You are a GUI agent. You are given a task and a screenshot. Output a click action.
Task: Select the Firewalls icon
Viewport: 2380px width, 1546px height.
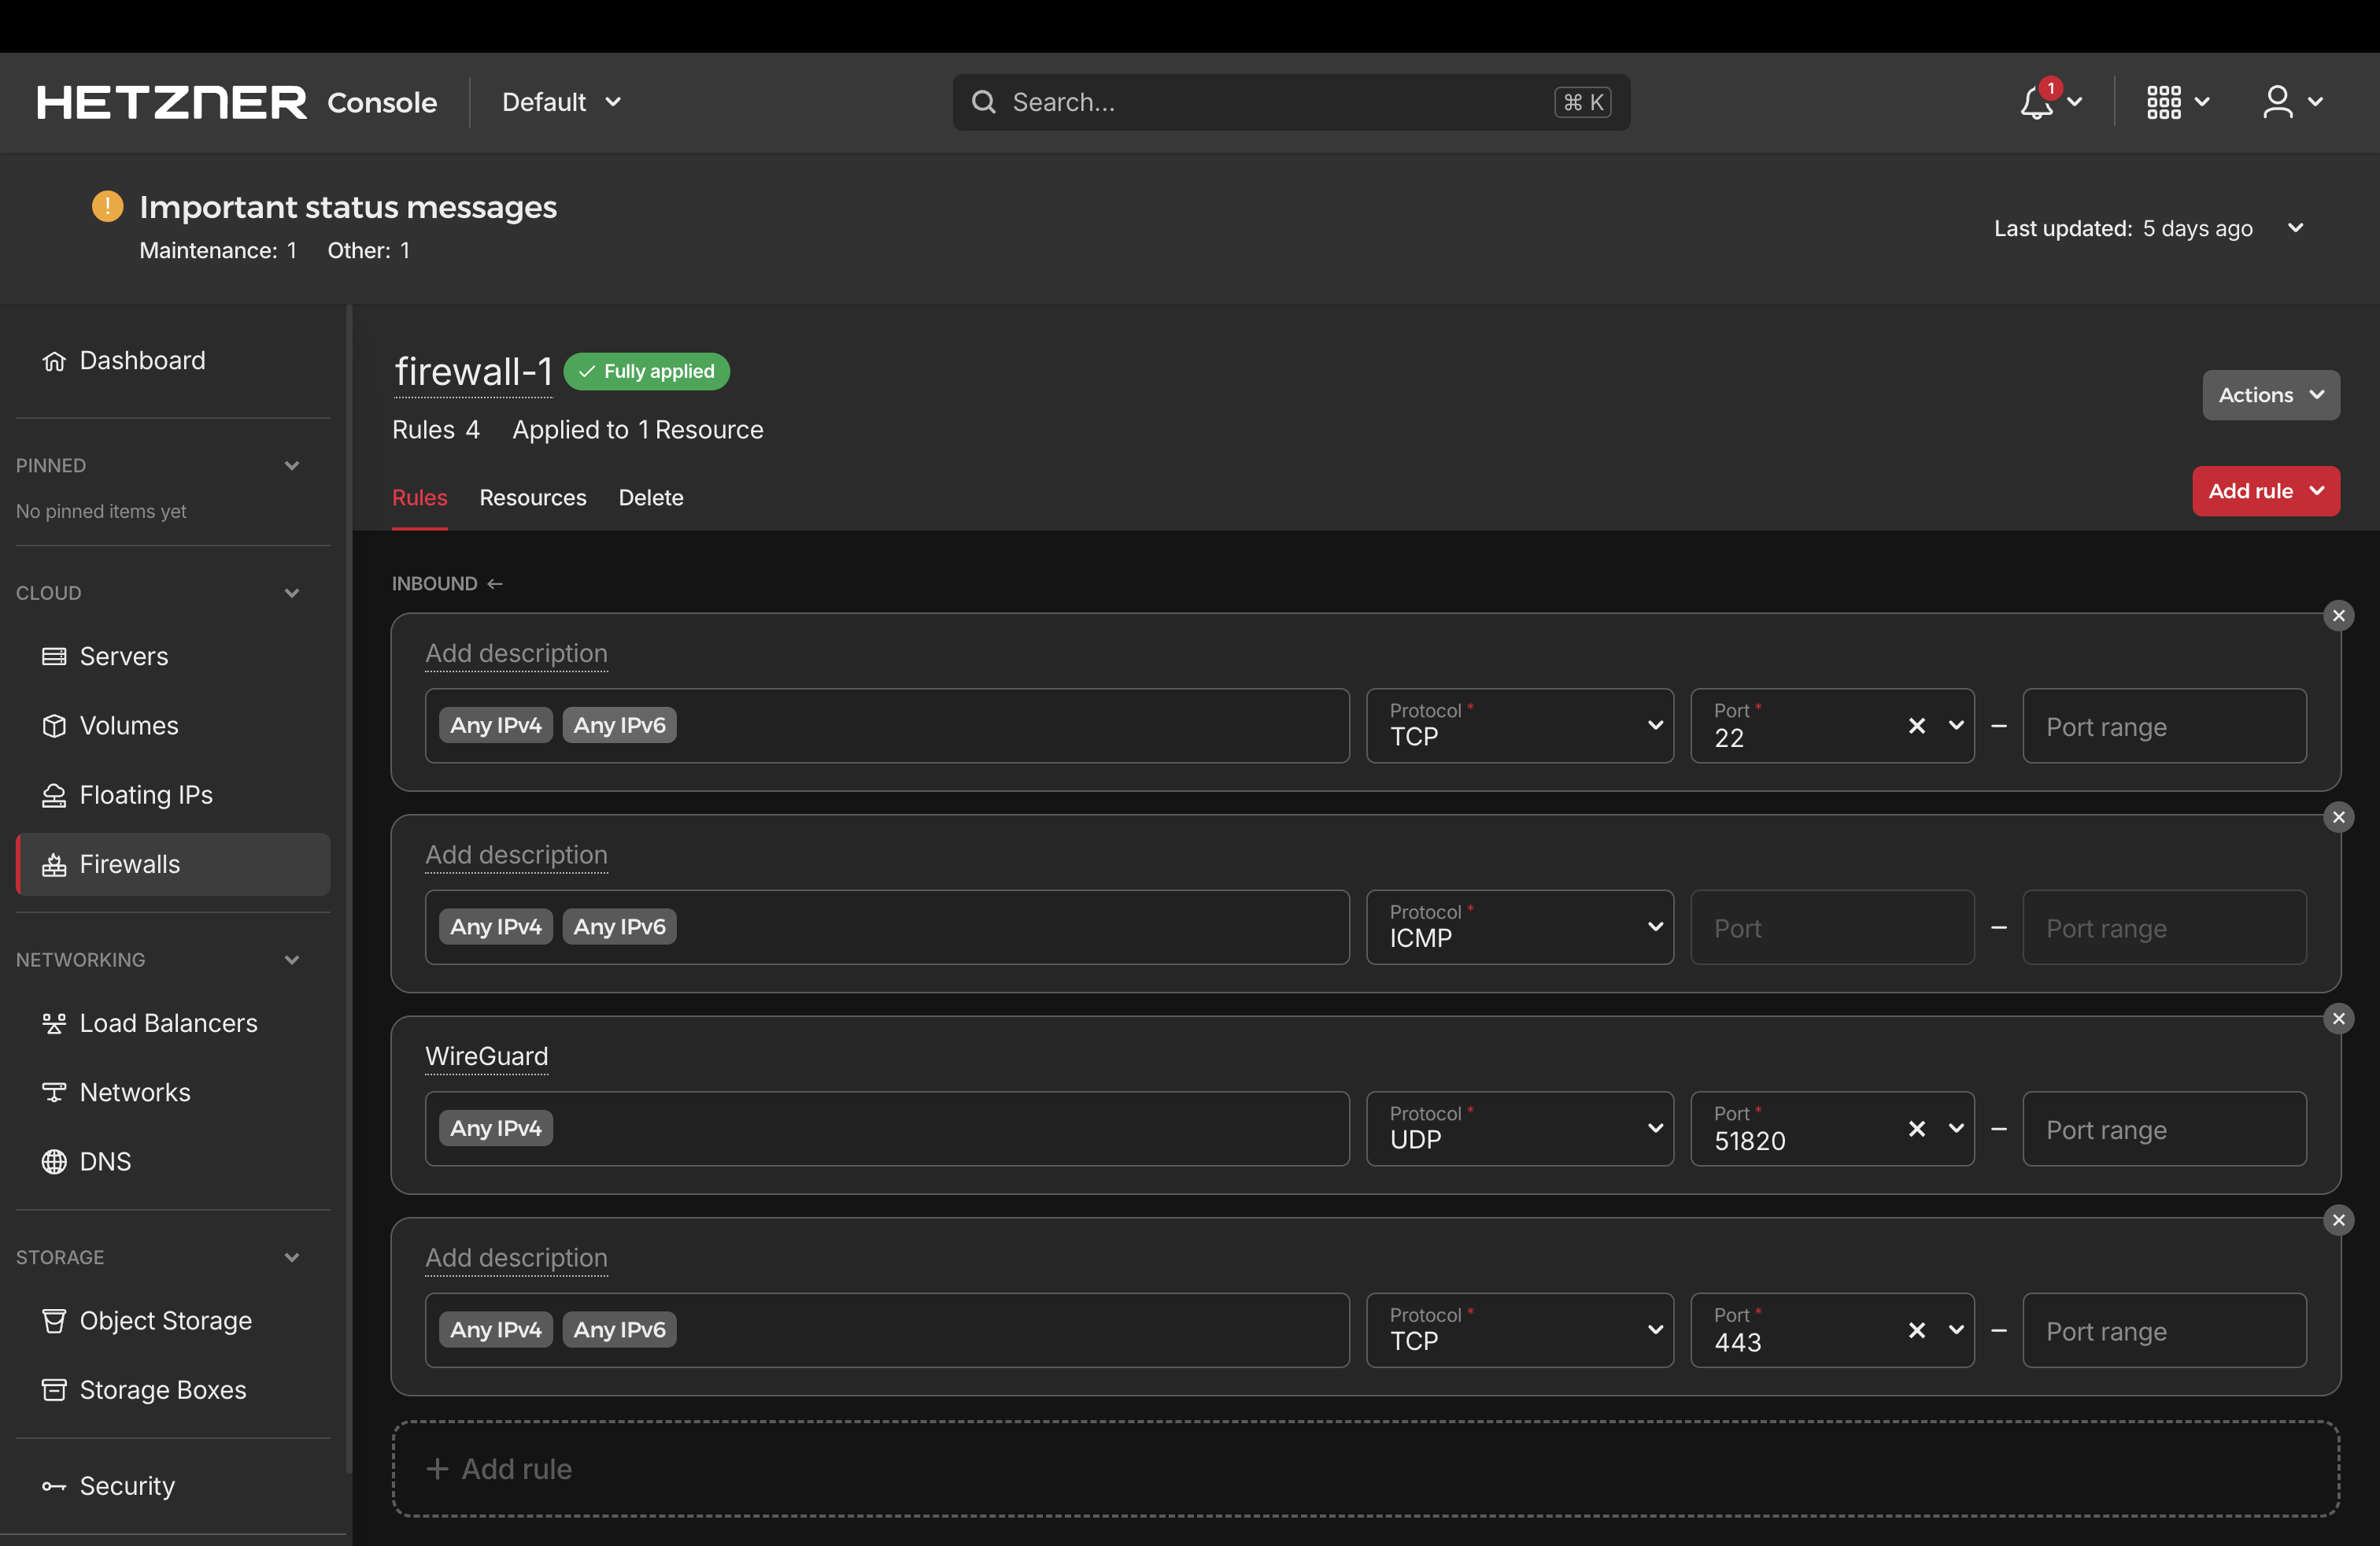click(x=56, y=864)
